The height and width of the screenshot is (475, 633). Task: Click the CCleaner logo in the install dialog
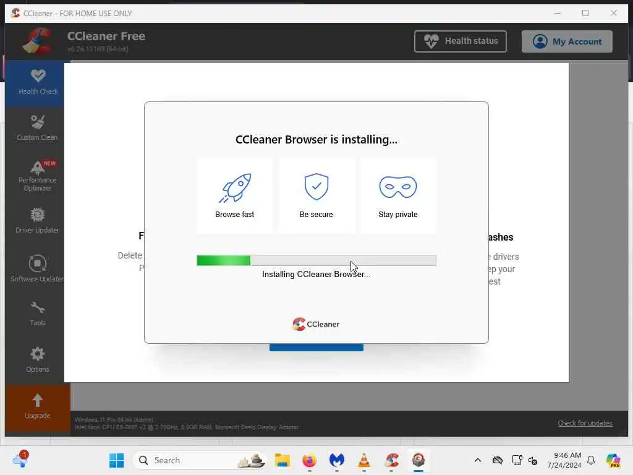[x=316, y=324]
